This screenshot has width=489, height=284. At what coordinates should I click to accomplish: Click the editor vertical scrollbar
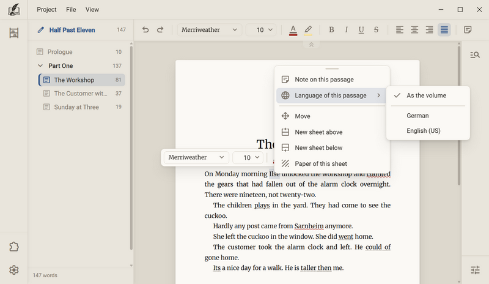coord(459,116)
